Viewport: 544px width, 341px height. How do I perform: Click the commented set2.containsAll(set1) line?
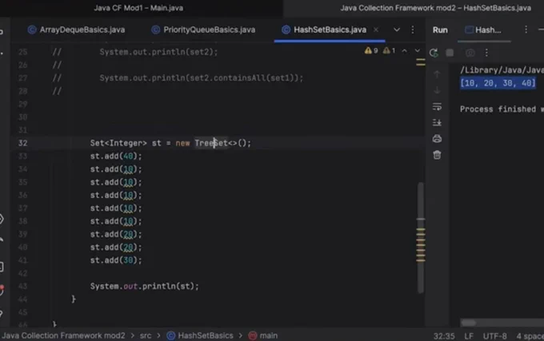point(202,78)
